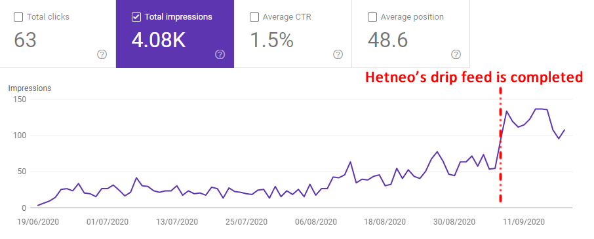Uncheck the Total impressions checkbox
The height and width of the screenshot is (239, 594).
click(136, 17)
